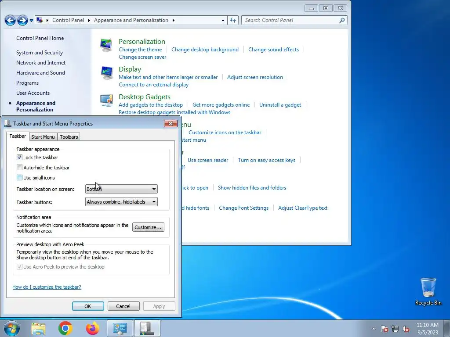Click the muted volume tray icon

click(x=406, y=329)
